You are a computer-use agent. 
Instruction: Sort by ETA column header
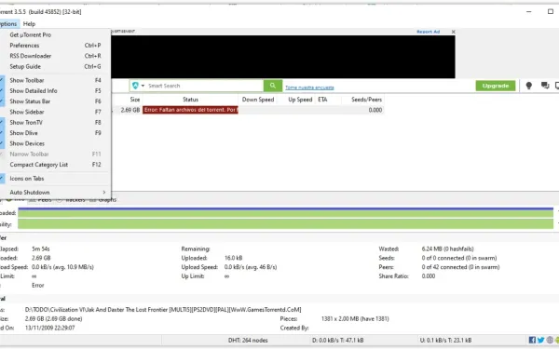[322, 100]
